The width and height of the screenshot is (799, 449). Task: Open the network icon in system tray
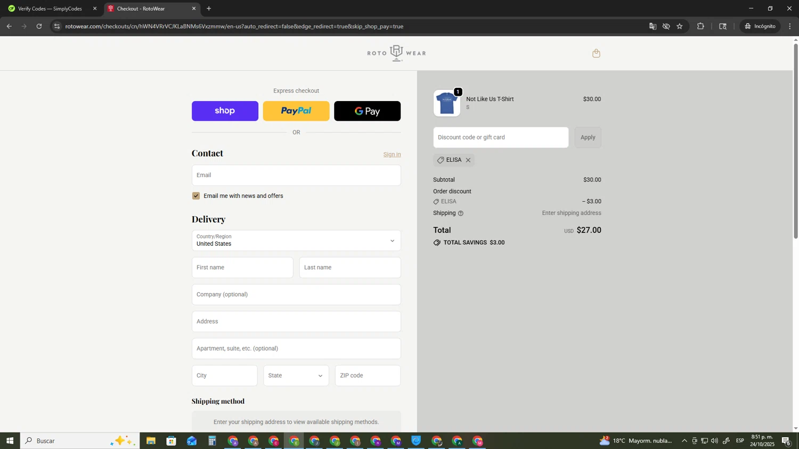pos(704,441)
